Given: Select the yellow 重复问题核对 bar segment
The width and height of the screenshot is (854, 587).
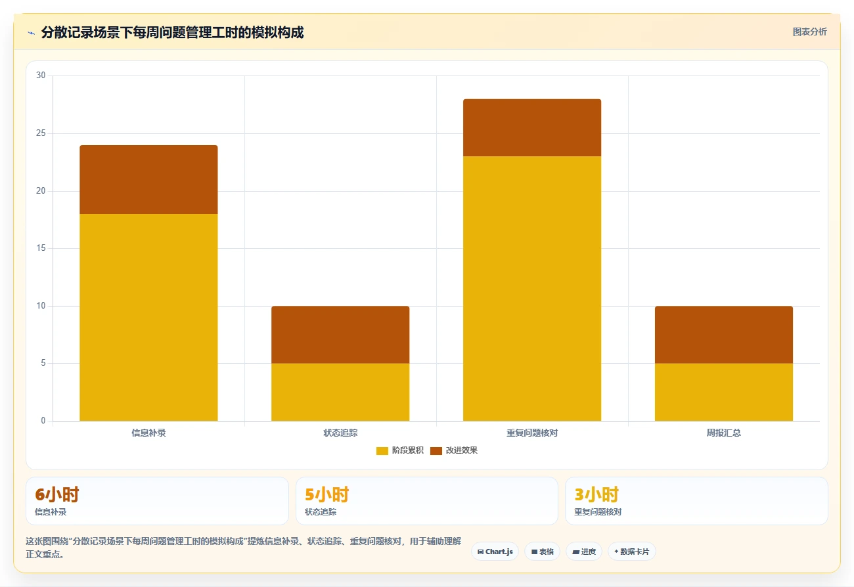Looking at the screenshot, I should click(532, 288).
